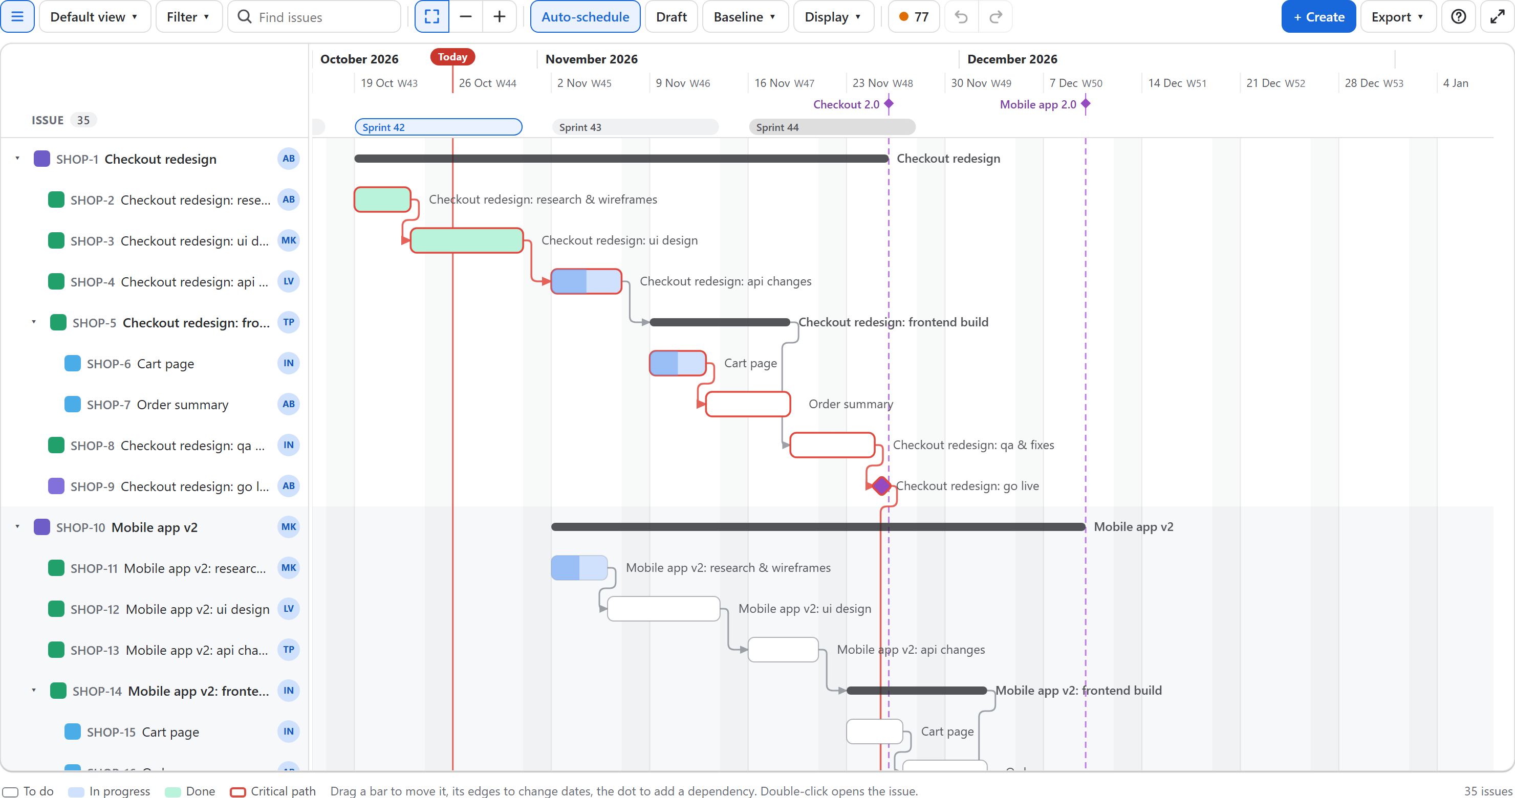Click the TP avatar on SHOP-5
The height and width of the screenshot is (798, 1515).
click(288, 322)
